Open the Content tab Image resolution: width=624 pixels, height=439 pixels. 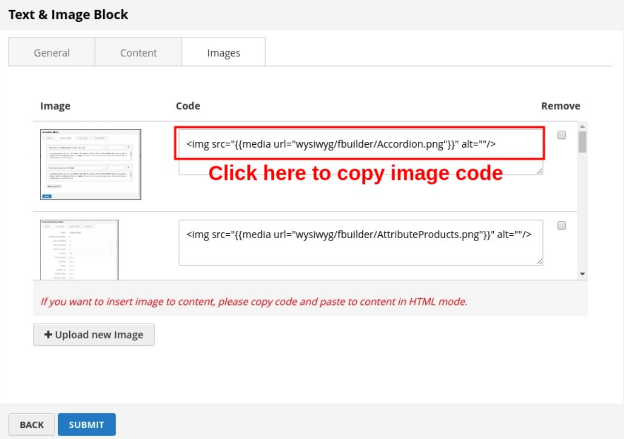click(x=139, y=52)
